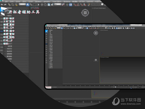The image size is (145, 109).
Task: Click the pink MAXScript listener box
Action: (48, 87)
